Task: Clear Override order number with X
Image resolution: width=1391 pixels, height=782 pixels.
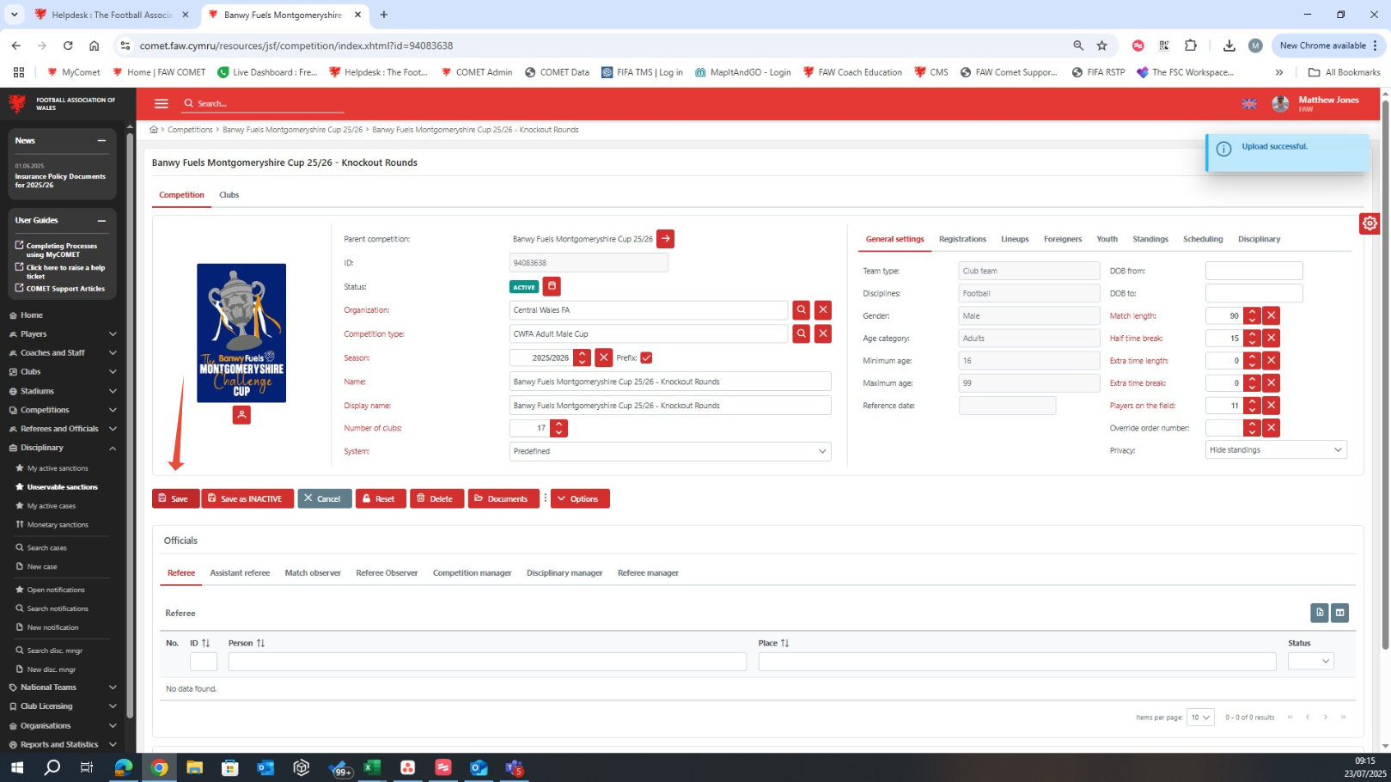Action: (1272, 427)
